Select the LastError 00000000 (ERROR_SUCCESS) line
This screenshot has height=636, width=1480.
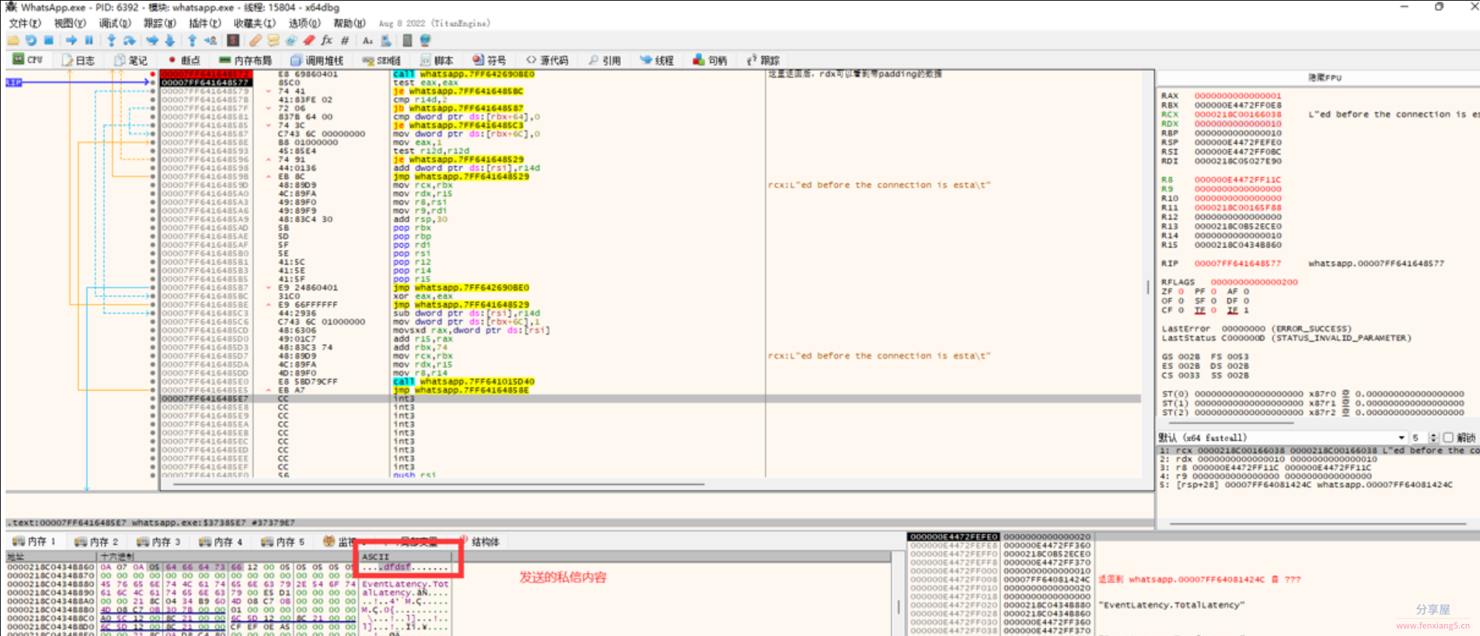tap(1256, 328)
